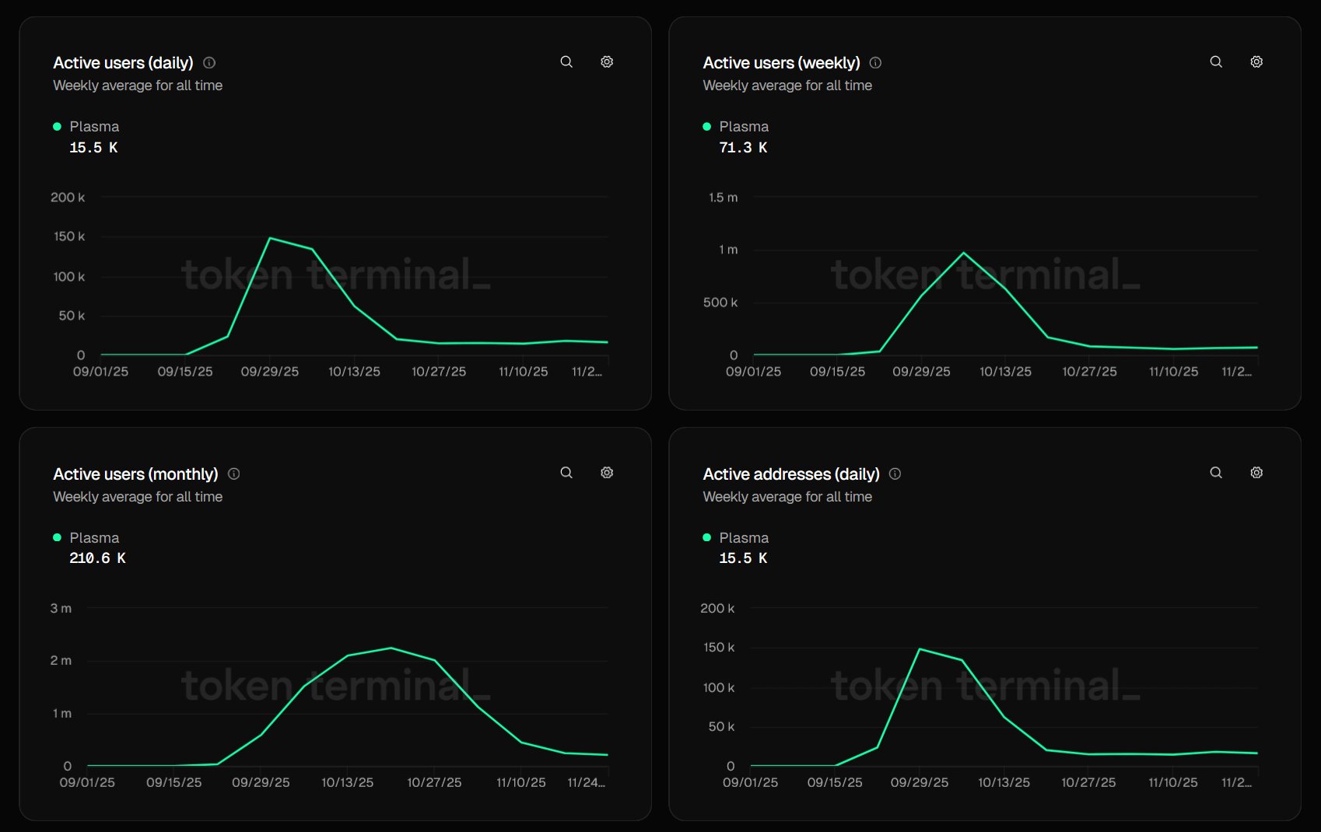Click magnifier icon on Active users (weekly) chart
Screen dimensions: 1321x832
pos(1216,62)
